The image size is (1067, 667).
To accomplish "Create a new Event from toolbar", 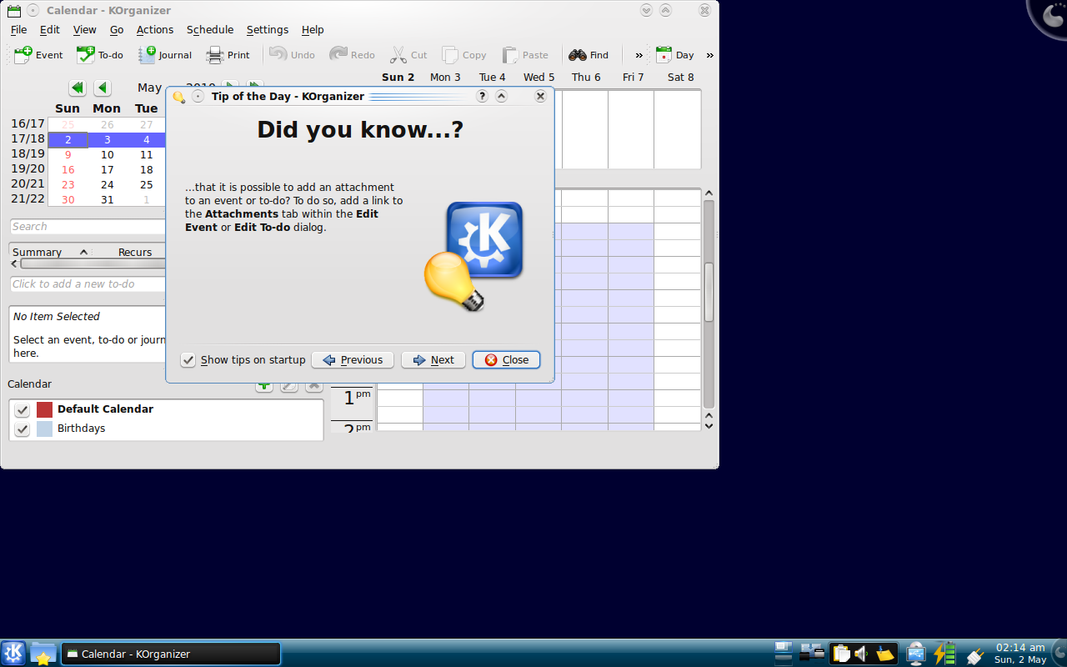I will [38, 55].
